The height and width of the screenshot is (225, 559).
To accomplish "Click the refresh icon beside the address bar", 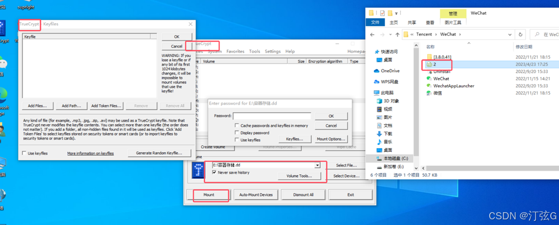I will pos(521,34).
